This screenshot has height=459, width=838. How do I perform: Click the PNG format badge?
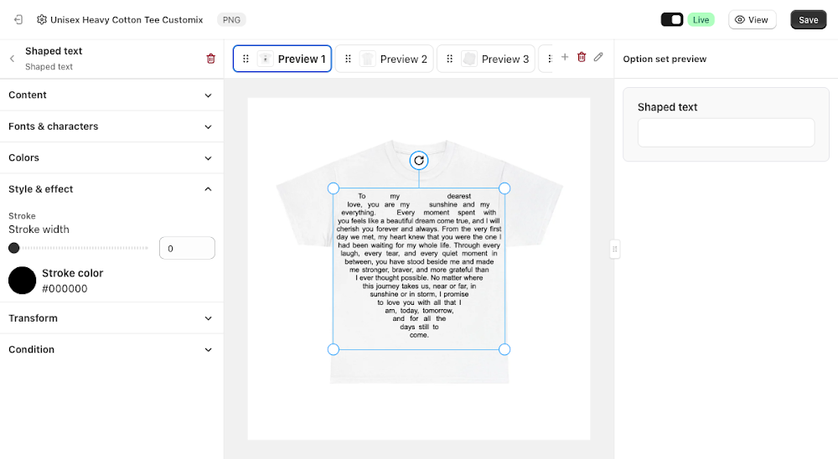tap(231, 20)
